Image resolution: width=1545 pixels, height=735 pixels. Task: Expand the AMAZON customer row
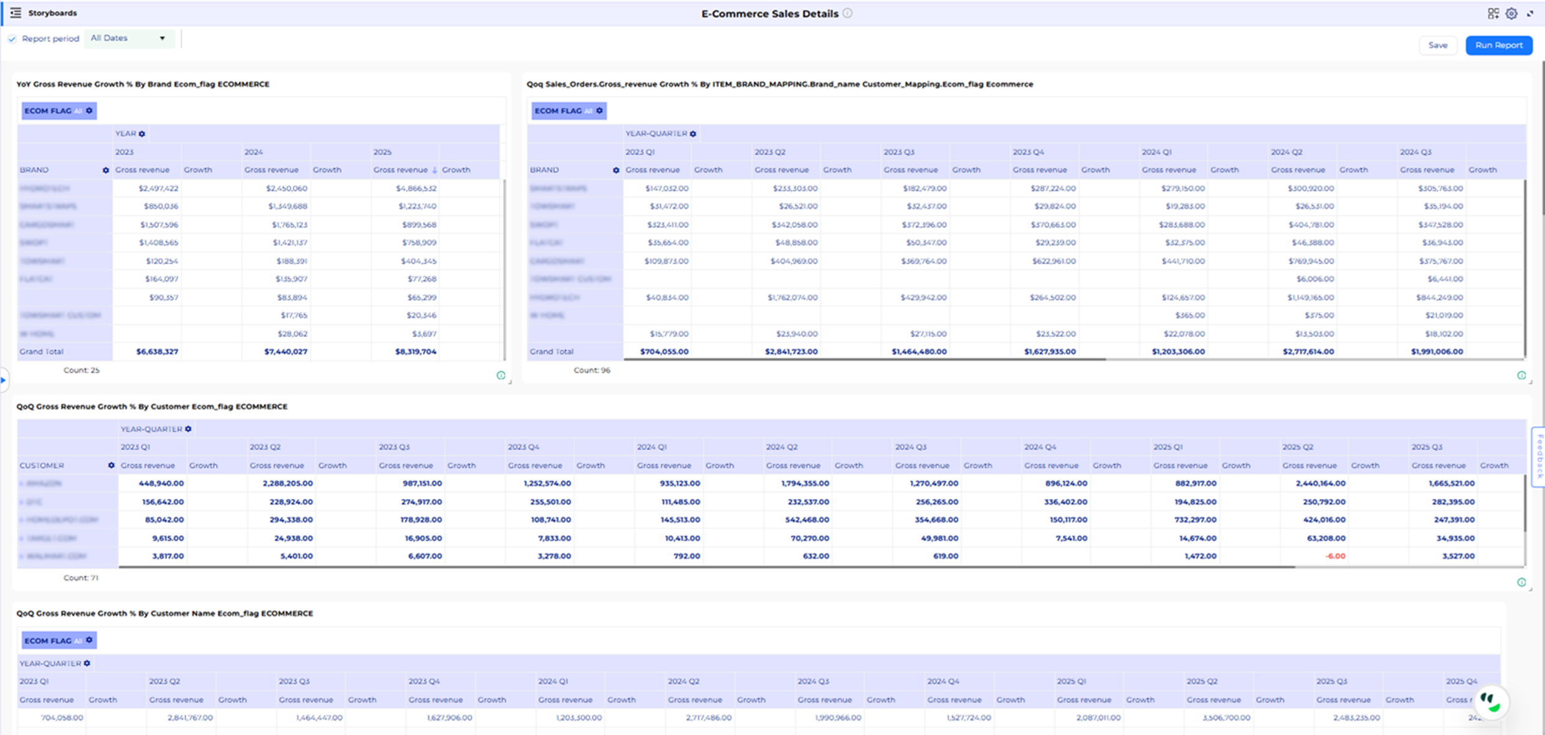21,483
